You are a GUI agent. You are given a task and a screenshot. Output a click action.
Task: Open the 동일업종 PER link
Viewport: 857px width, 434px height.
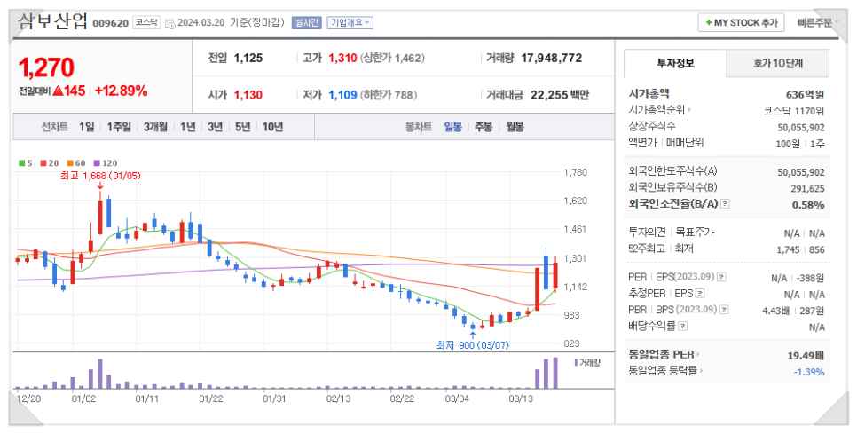coord(664,355)
